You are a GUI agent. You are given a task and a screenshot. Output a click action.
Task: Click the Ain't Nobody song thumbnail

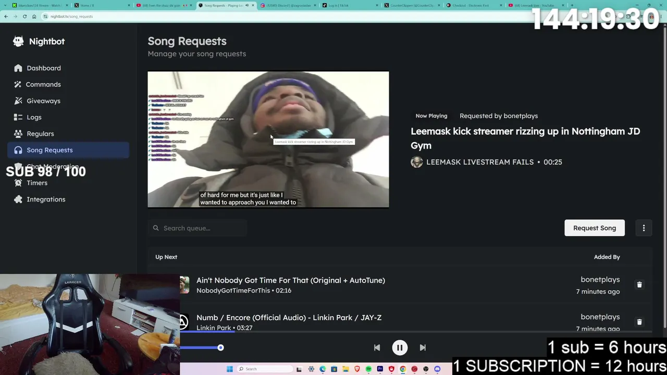point(184,285)
